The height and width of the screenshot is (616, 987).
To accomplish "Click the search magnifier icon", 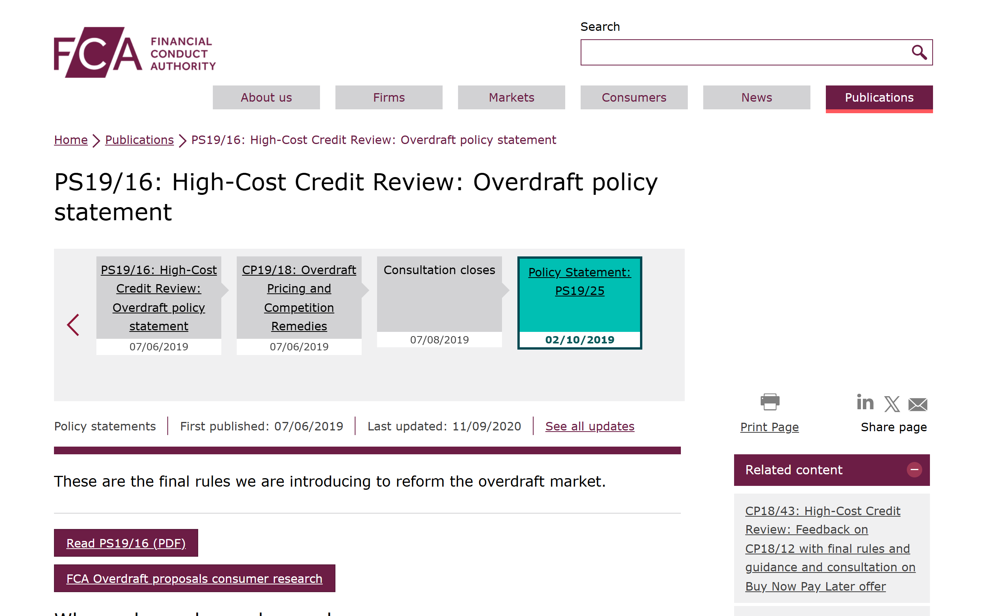I will pyautogui.click(x=918, y=52).
